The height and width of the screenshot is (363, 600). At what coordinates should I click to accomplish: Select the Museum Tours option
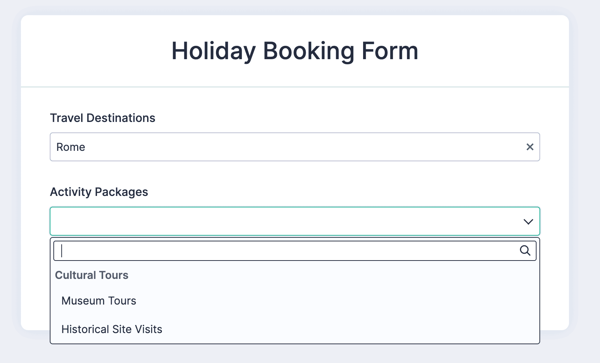click(x=99, y=301)
